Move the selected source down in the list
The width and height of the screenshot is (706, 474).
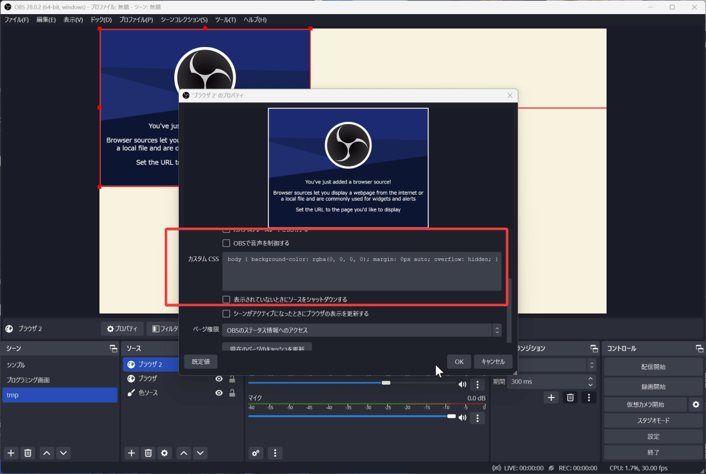[x=201, y=453]
